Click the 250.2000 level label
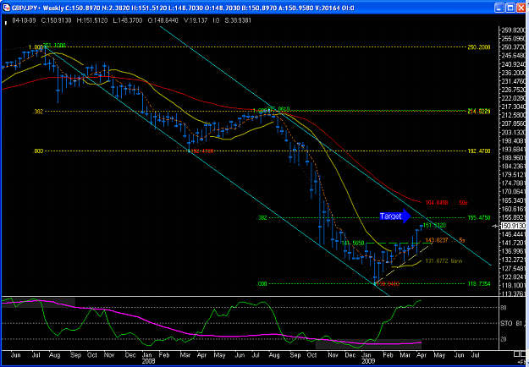The height and width of the screenshot is (367, 529). [479, 47]
